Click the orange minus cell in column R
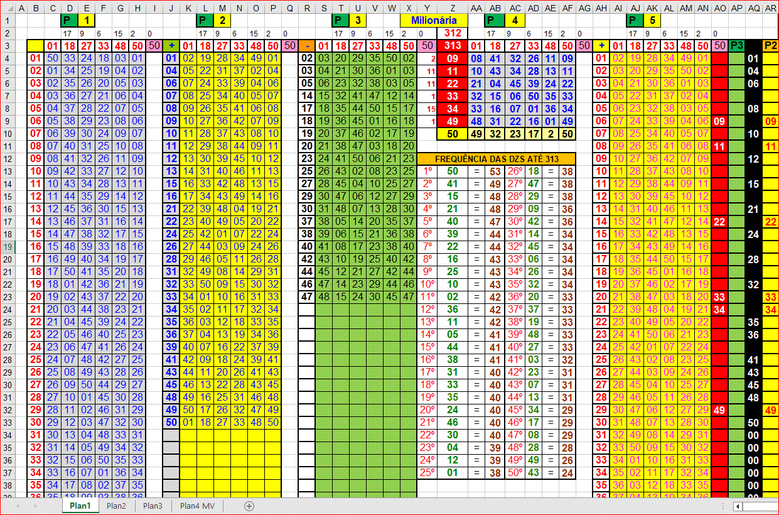Screen dimensions: 779x515 (x=306, y=45)
